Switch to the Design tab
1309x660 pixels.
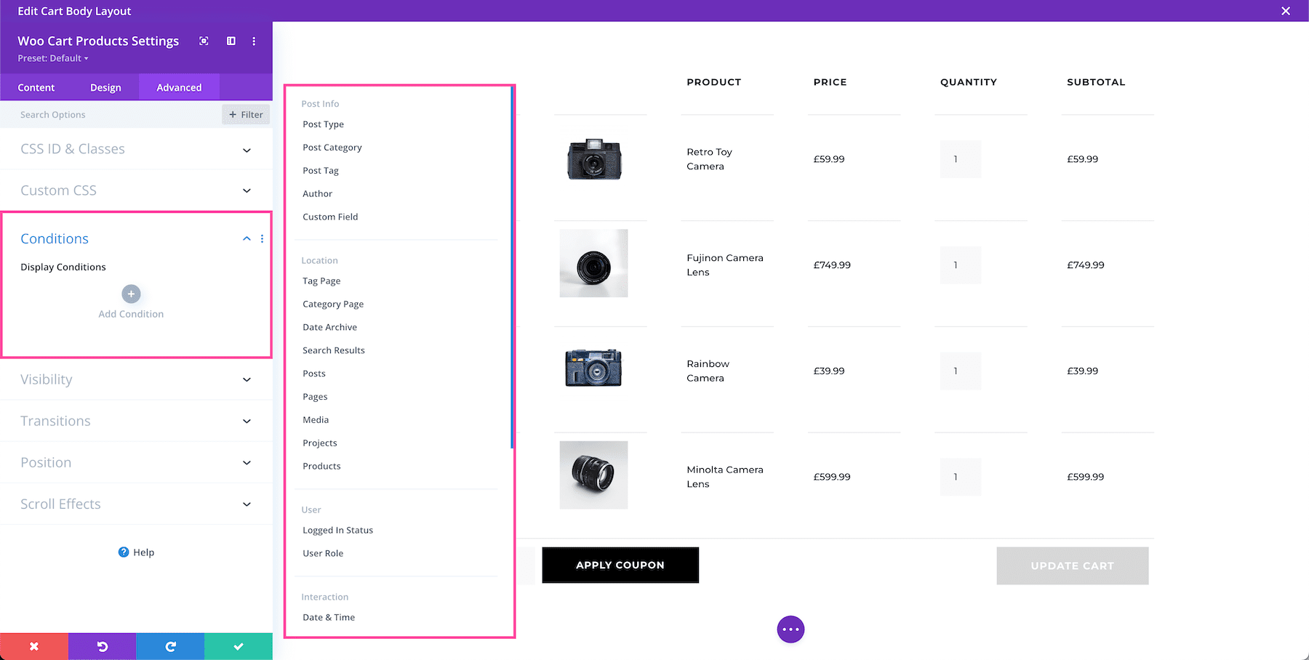pos(105,87)
